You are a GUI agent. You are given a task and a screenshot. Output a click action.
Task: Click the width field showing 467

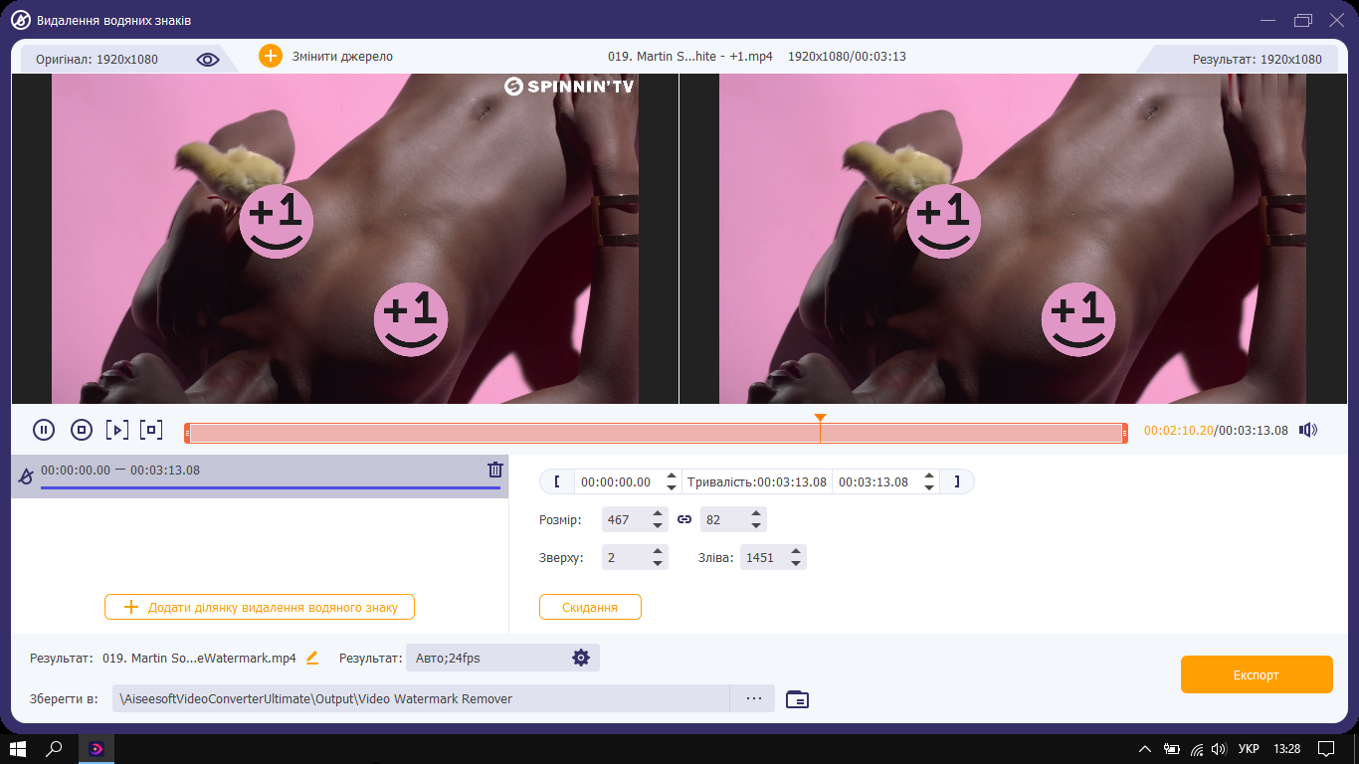coord(625,519)
